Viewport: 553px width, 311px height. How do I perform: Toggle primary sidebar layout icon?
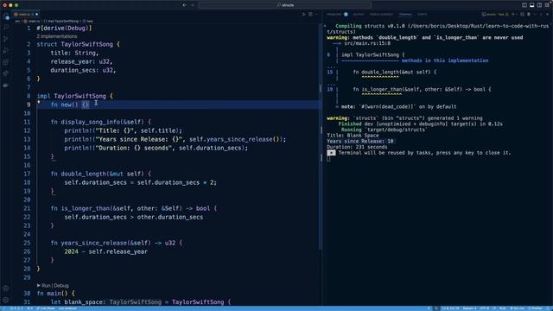[524, 5]
